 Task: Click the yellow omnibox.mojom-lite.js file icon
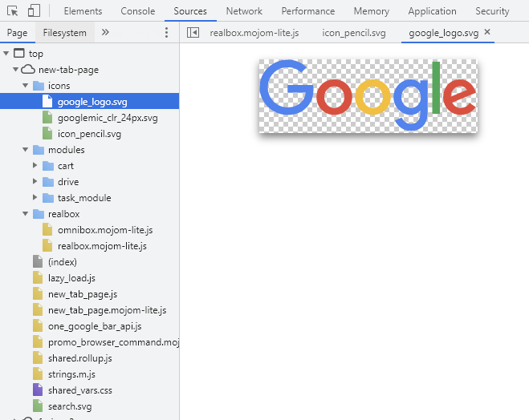[x=47, y=229]
